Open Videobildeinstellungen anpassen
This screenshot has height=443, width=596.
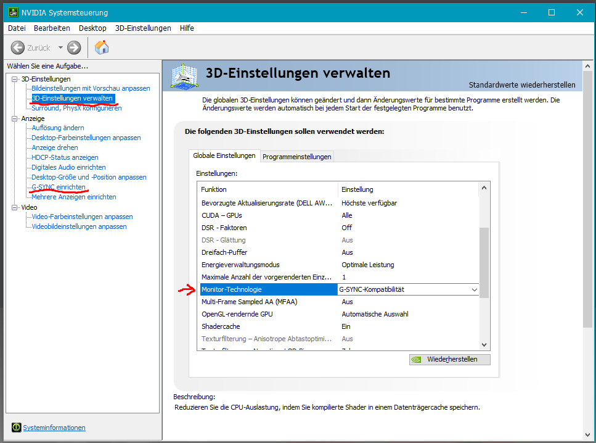tap(79, 227)
